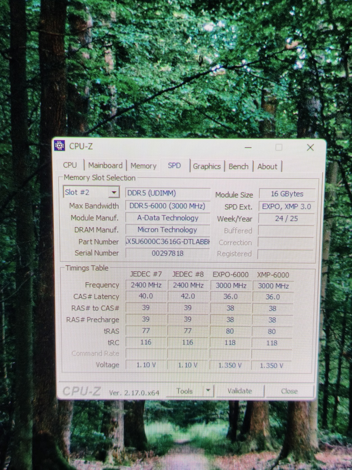This screenshot has width=352, height=470.
Task: Click the JEDEC #8 tRC value 116
Action: [188, 342]
